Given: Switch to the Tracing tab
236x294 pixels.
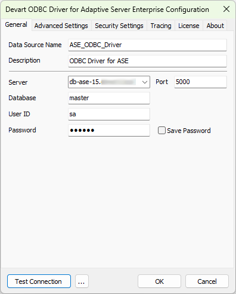Looking at the screenshot, I should [161, 26].
